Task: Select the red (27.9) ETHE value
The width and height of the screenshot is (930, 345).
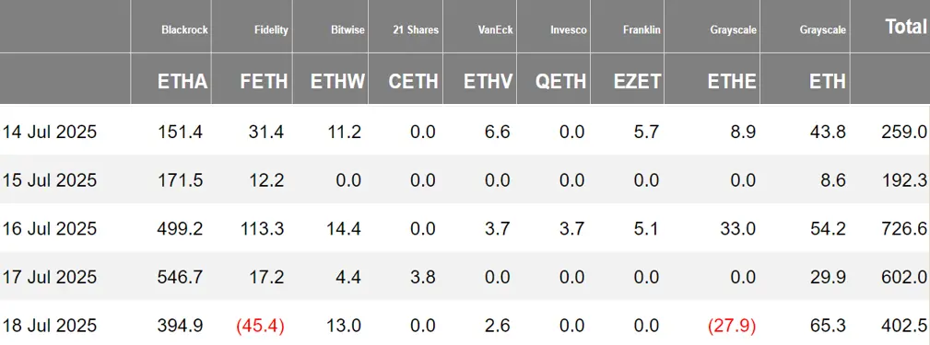Action: click(x=731, y=326)
